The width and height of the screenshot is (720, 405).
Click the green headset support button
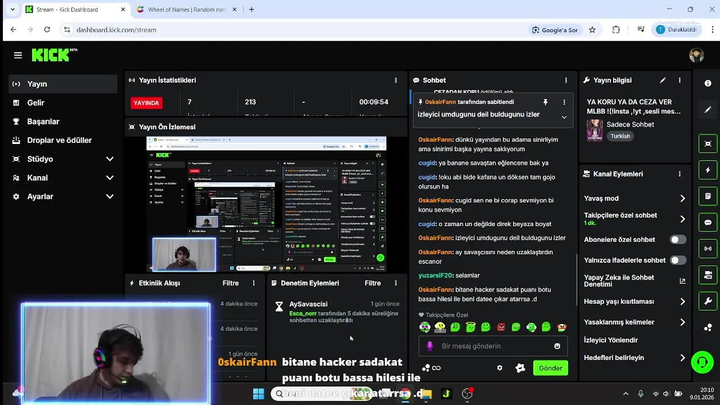pos(702,362)
